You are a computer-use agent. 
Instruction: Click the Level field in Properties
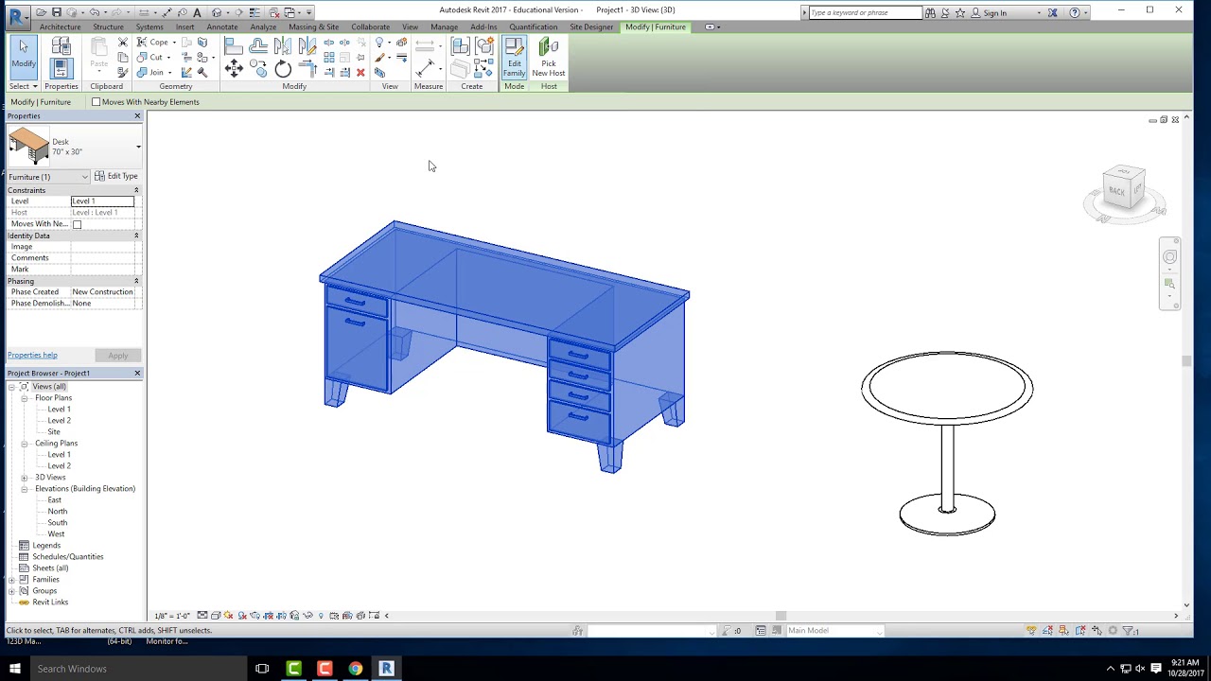(x=102, y=201)
